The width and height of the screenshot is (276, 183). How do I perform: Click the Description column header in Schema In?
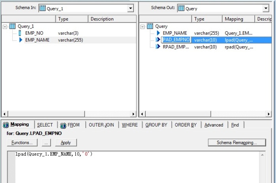click(x=112, y=19)
